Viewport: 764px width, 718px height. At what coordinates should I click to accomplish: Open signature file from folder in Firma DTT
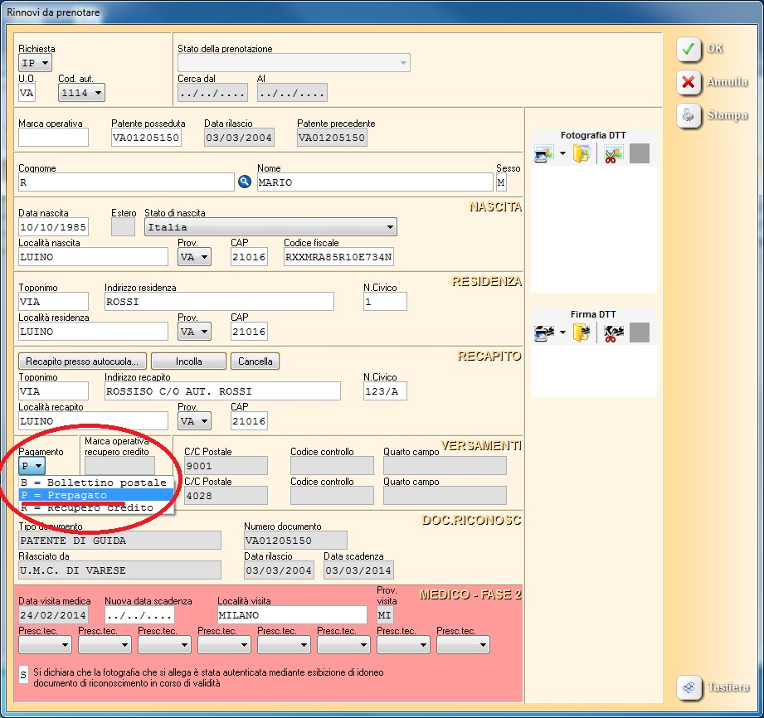(x=582, y=333)
